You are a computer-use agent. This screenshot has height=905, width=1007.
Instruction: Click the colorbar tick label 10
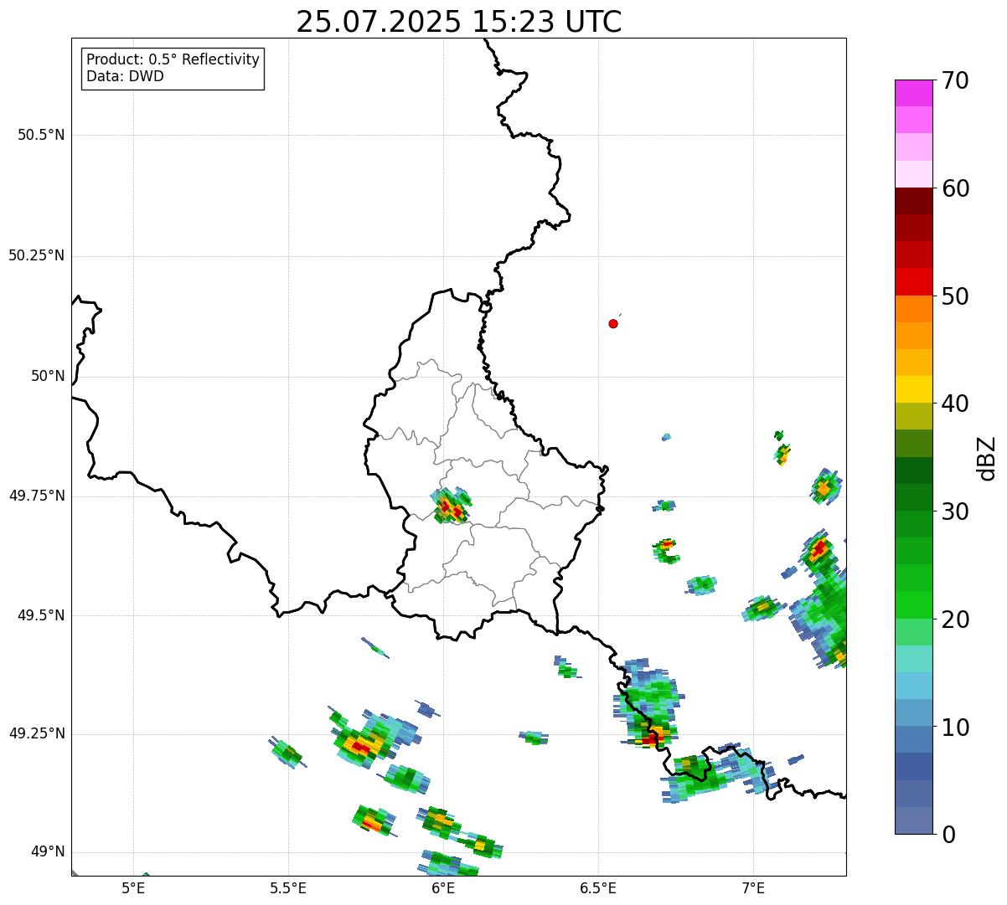(956, 727)
